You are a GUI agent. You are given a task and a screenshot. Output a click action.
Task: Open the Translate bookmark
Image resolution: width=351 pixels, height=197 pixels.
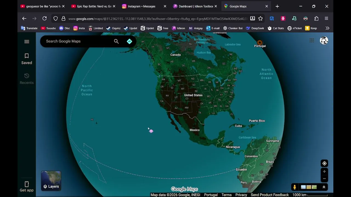point(29,28)
